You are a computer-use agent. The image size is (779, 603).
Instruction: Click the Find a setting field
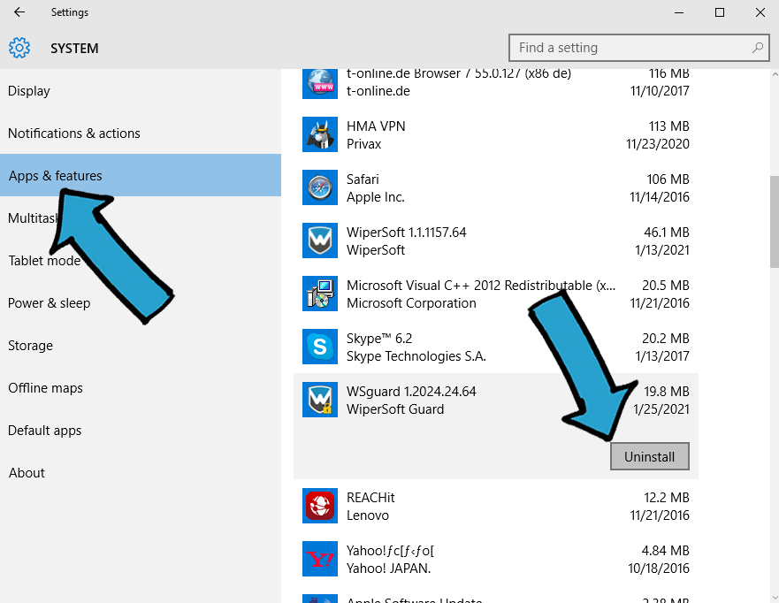coord(639,48)
